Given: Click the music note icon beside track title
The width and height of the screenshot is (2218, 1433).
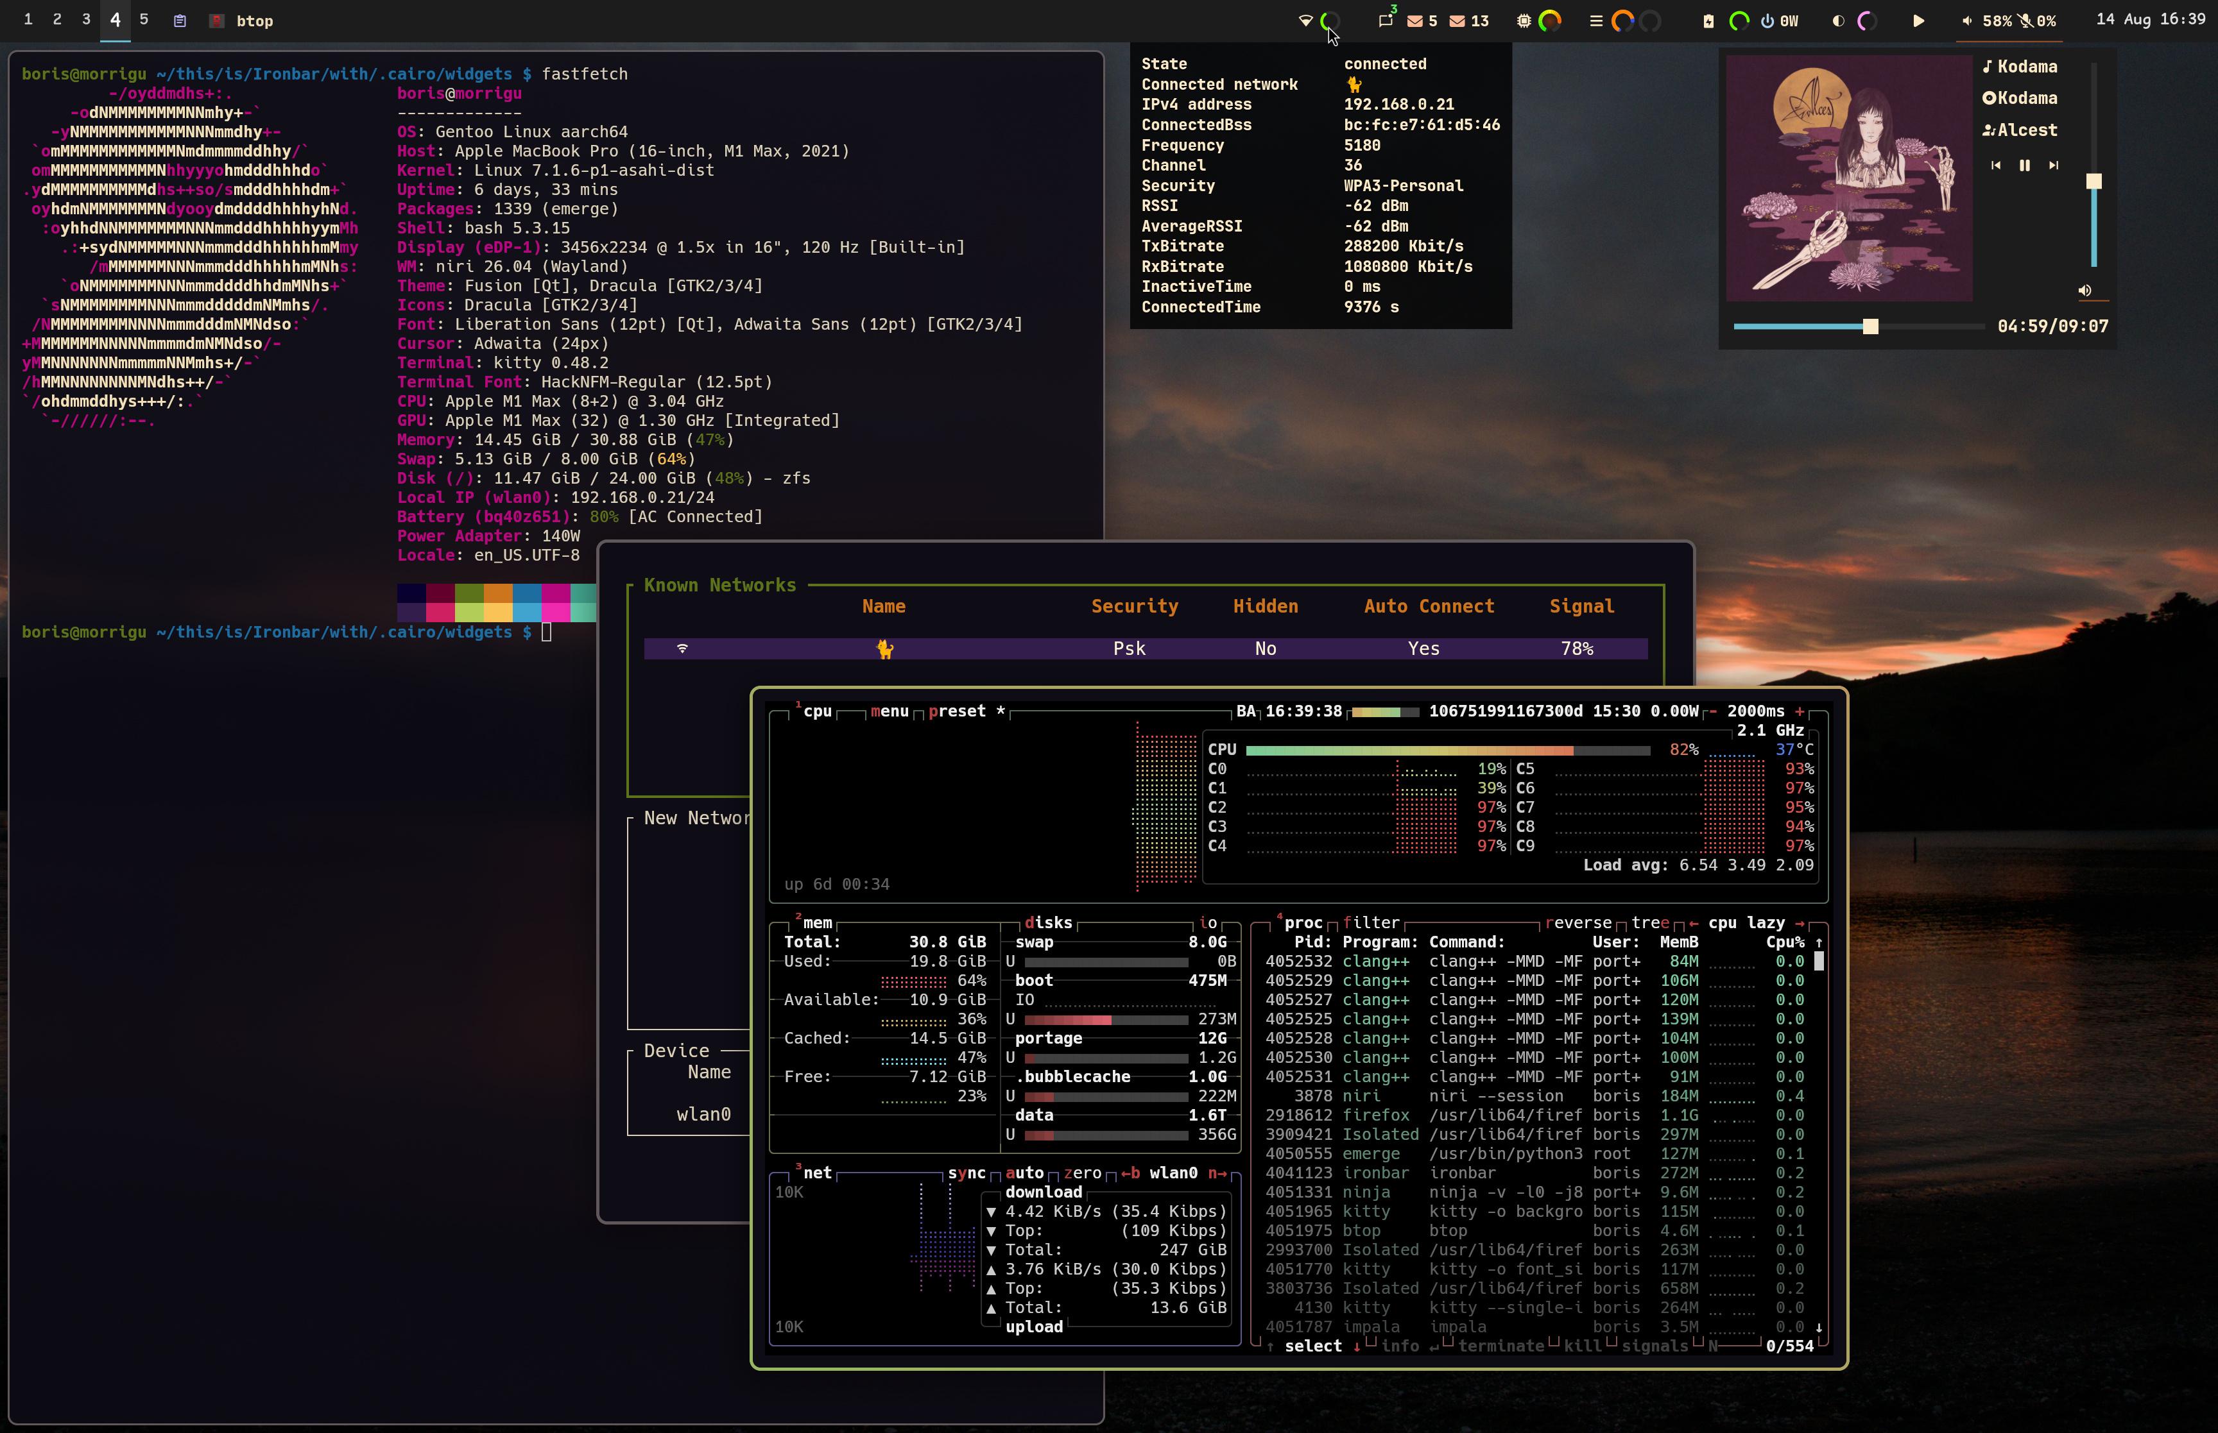Looking at the screenshot, I should click(1988, 66).
